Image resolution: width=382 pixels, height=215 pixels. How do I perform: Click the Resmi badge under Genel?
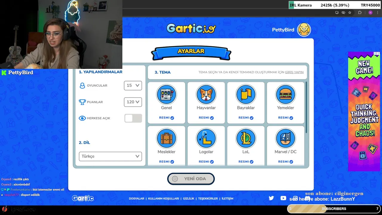(x=167, y=118)
